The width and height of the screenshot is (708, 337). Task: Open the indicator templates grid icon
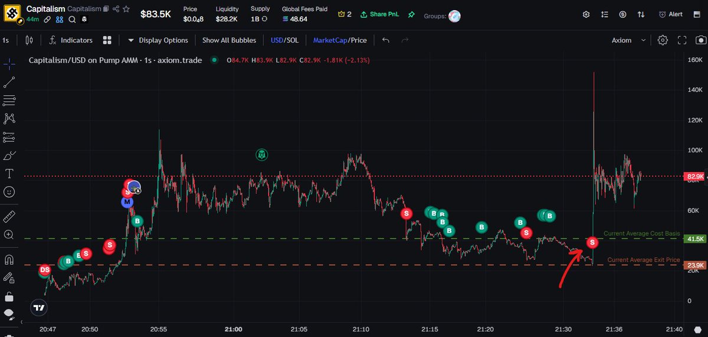[107, 40]
